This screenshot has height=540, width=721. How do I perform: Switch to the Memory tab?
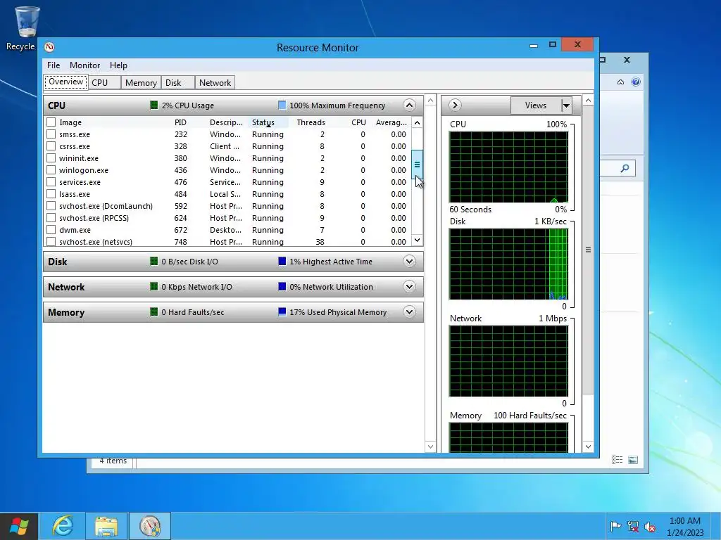(141, 83)
